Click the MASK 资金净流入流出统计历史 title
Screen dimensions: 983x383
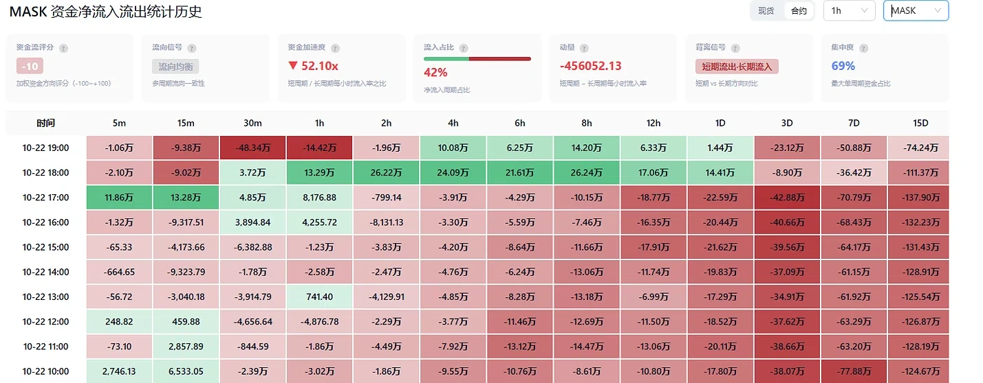point(105,12)
